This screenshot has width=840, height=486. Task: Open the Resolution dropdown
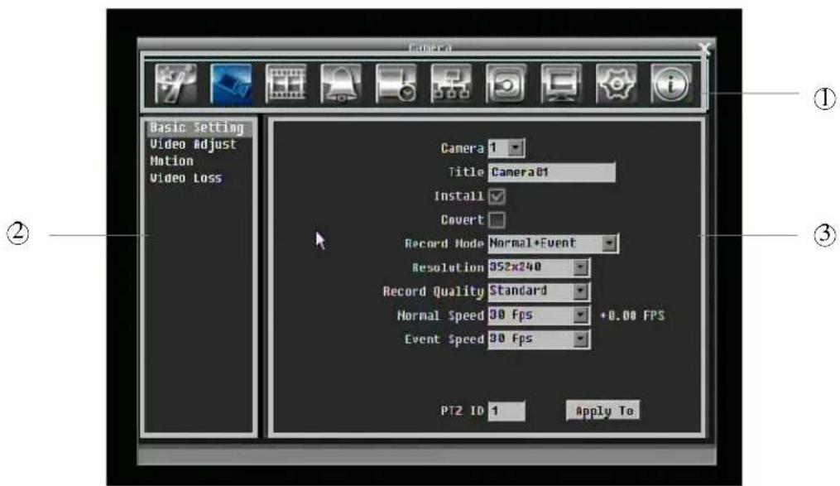tap(539, 267)
